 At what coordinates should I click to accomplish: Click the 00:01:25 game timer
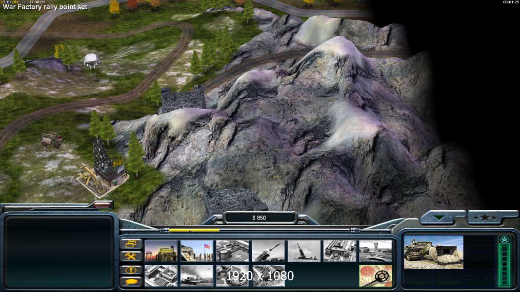(511, 2)
